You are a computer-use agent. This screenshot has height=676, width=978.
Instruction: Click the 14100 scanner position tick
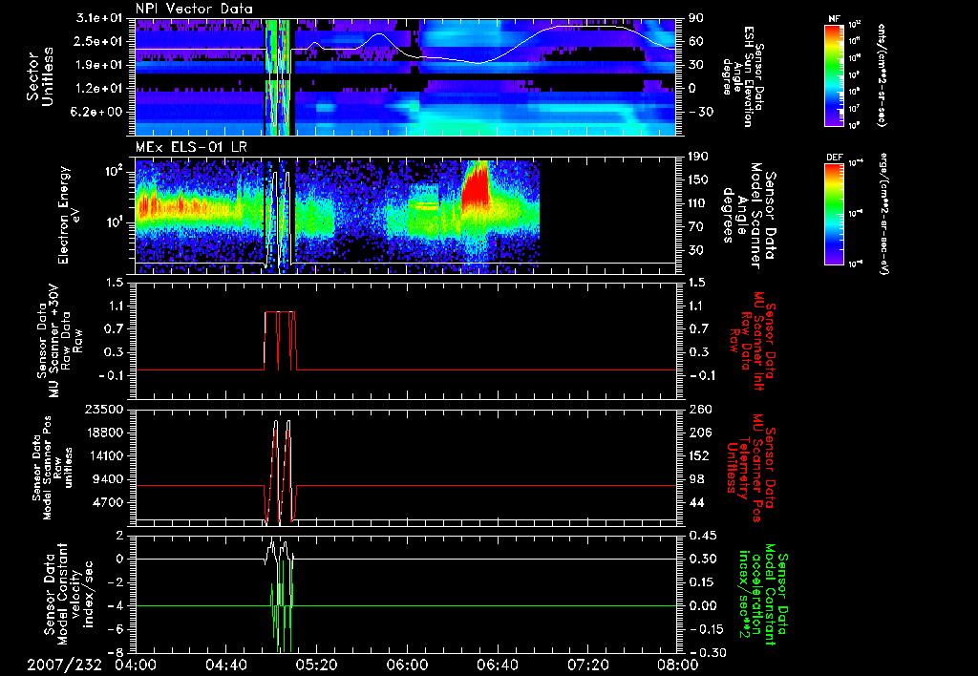point(105,455)
